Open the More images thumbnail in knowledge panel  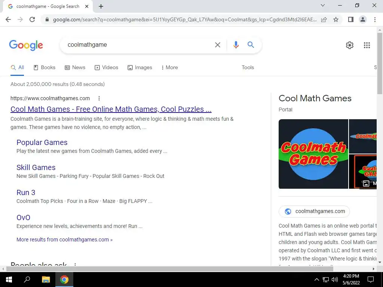(x=363, y=172)
